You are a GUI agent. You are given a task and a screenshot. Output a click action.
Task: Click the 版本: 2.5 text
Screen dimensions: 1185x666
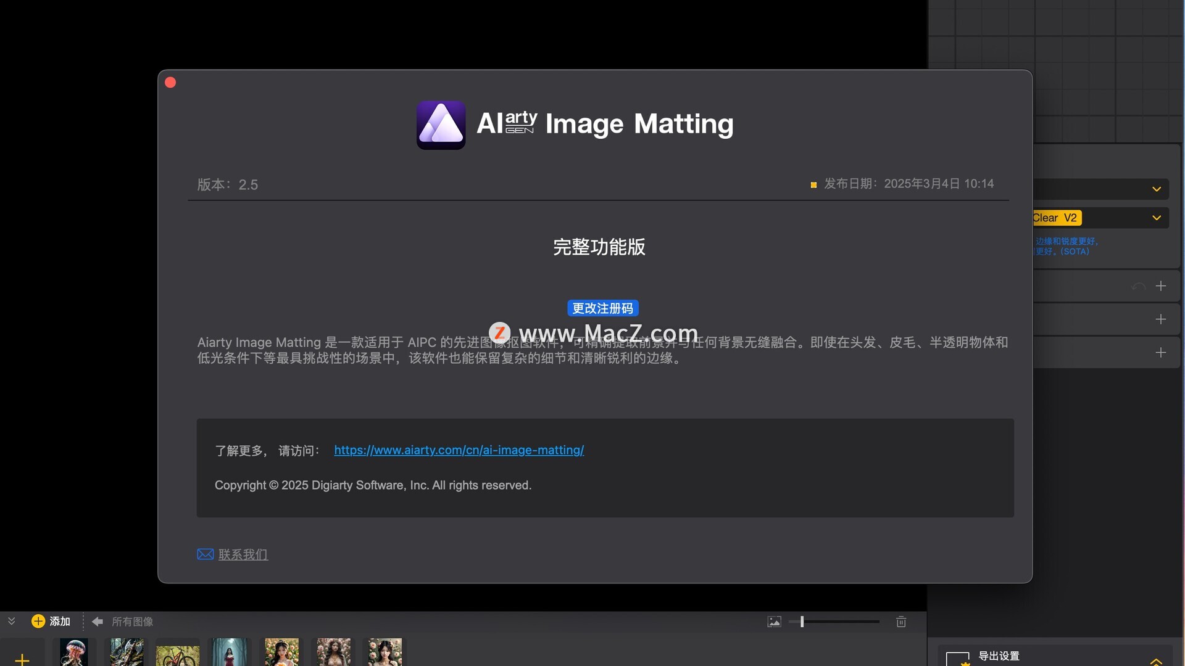click(x=228, y=185)
